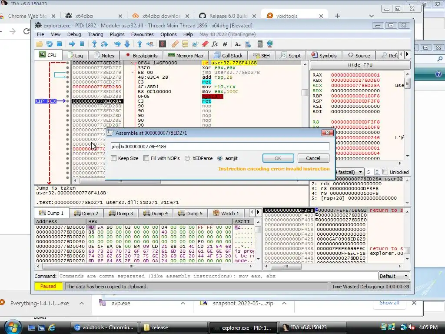Click the Hide FPU button
The width and height of the screenshot is (445, 334).
[360, 65]
